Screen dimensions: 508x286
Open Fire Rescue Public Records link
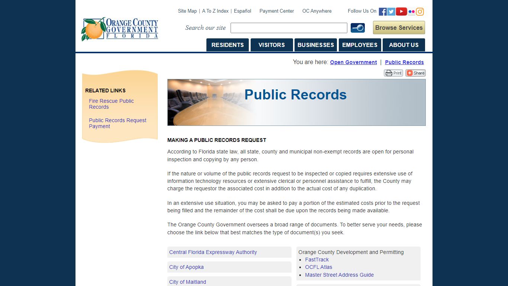tap(111, 104)
